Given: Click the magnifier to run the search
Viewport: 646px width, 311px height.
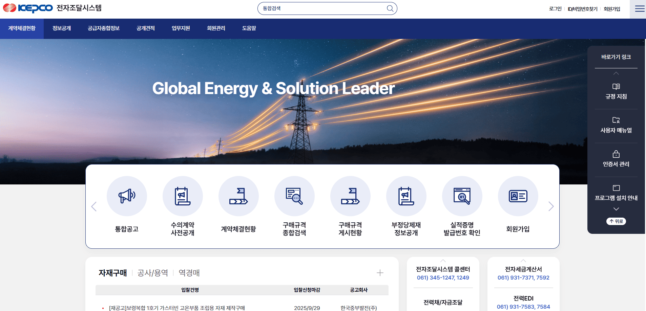Looking at the screenshot, I should point(390,8).
